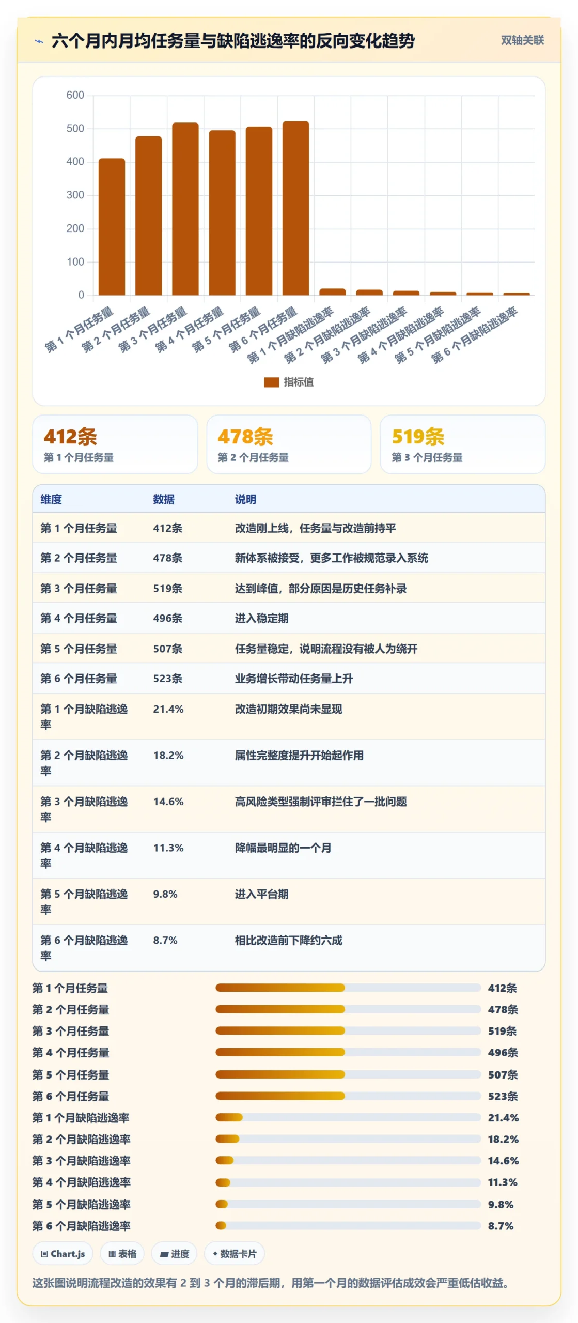Viewport: 578px width, 1323px height.
Task: Click the text 业务增长带动任务量上升
Action: coord(294,679)
